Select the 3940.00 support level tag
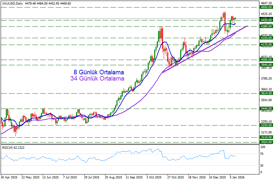The height and width of the screenshot is (181, 274). 266,65
